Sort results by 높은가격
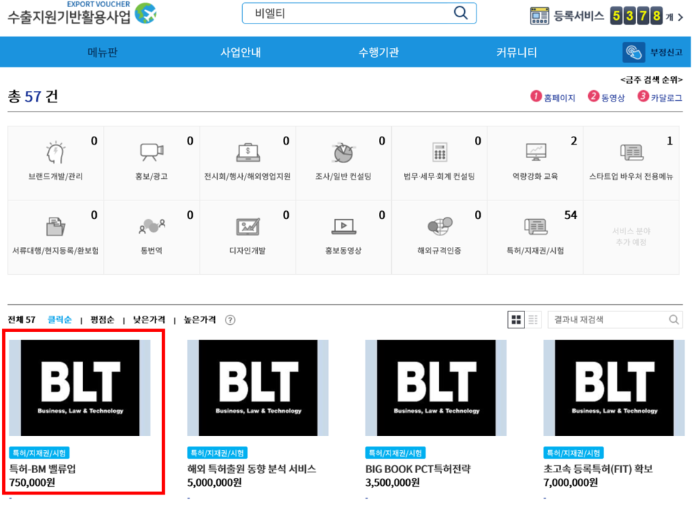 point(200,319)
